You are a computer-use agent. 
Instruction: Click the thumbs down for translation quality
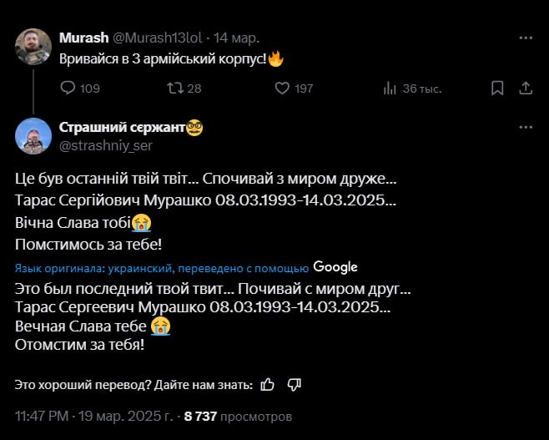[294, 385]
